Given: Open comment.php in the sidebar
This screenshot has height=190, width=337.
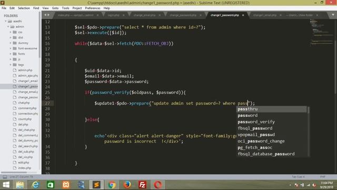Looking at the screenshot, I should [27, 108].
